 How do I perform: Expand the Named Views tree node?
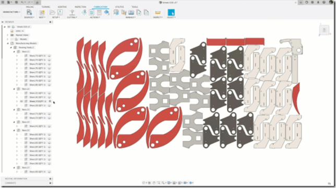click(7, 35)
